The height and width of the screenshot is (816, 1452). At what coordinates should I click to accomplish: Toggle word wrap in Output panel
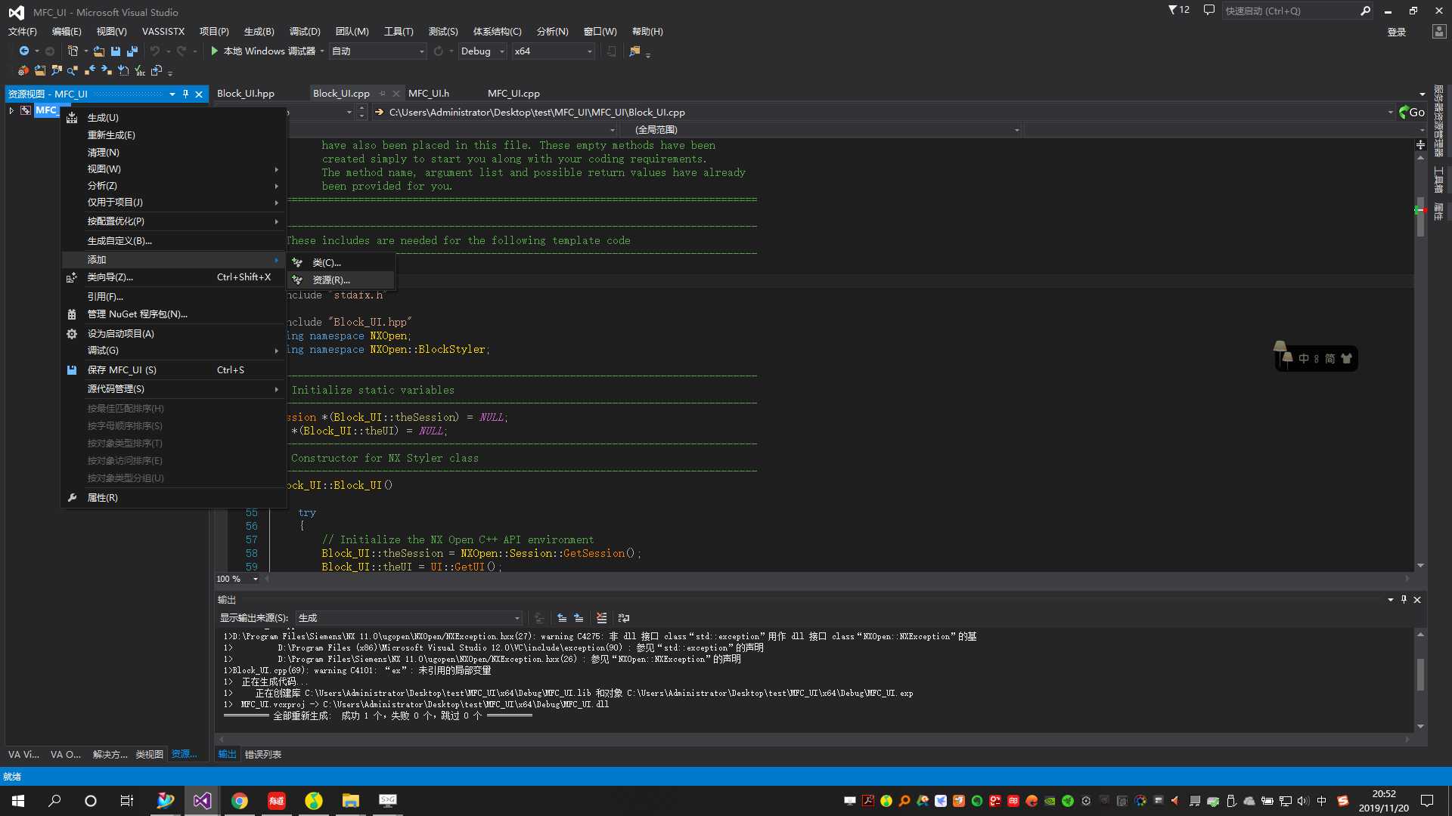624,618
